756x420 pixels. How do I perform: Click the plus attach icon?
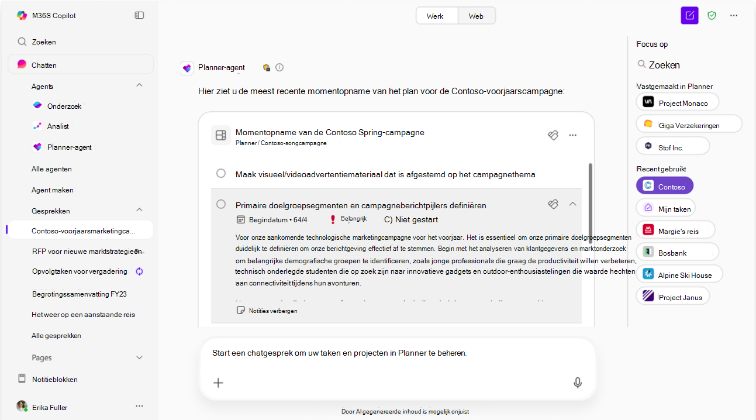tap(218, 383)
